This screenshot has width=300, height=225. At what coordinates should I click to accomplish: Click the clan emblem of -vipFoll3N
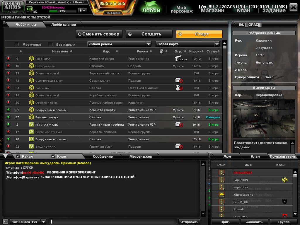[285, 180]
